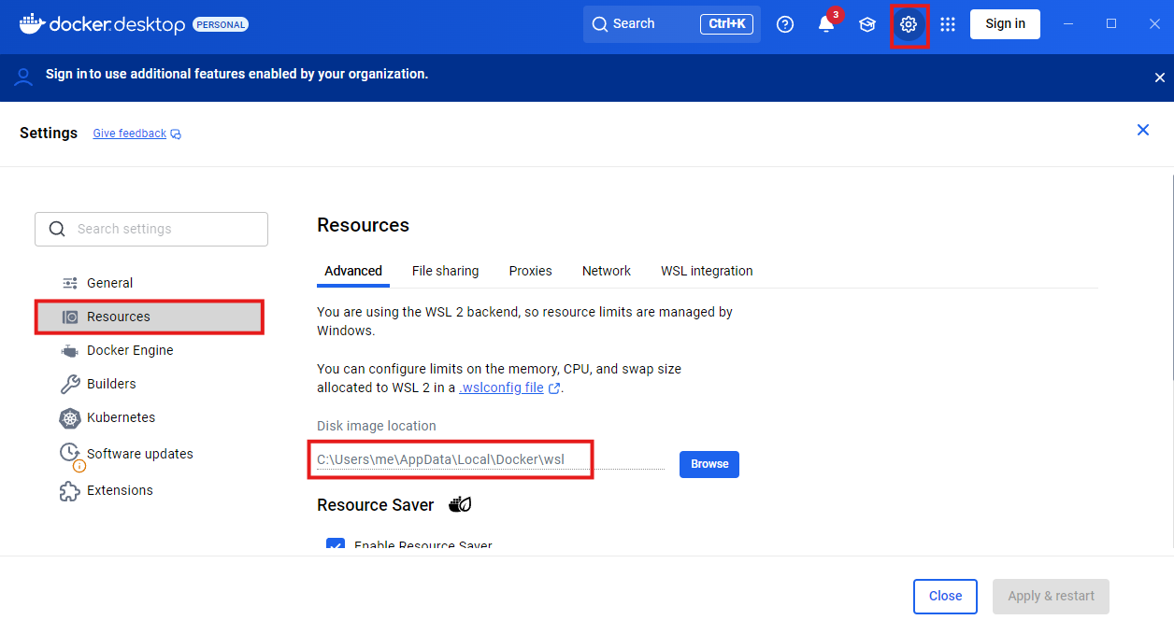
Task: Open the help question mark icon
Action: point(785,24)
